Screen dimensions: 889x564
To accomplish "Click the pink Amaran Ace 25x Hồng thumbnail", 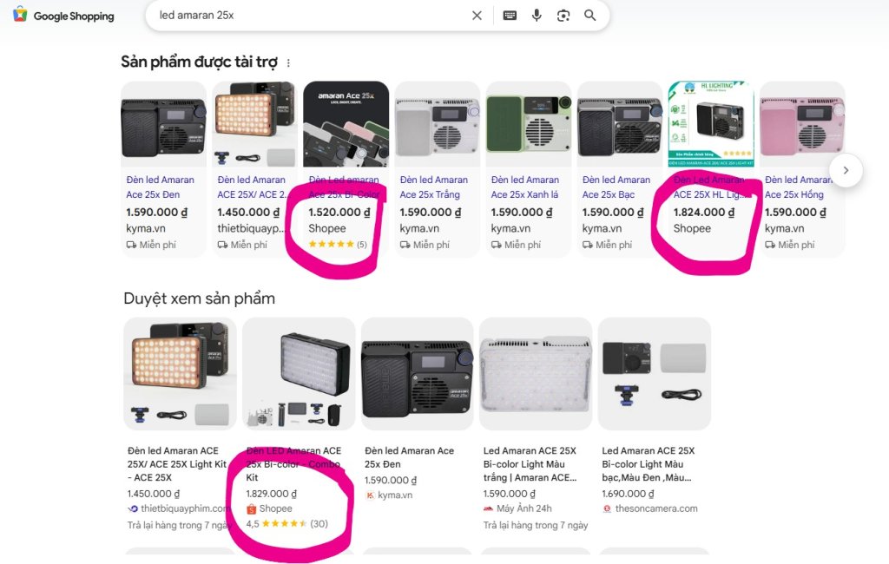I will tap(801, 124).
